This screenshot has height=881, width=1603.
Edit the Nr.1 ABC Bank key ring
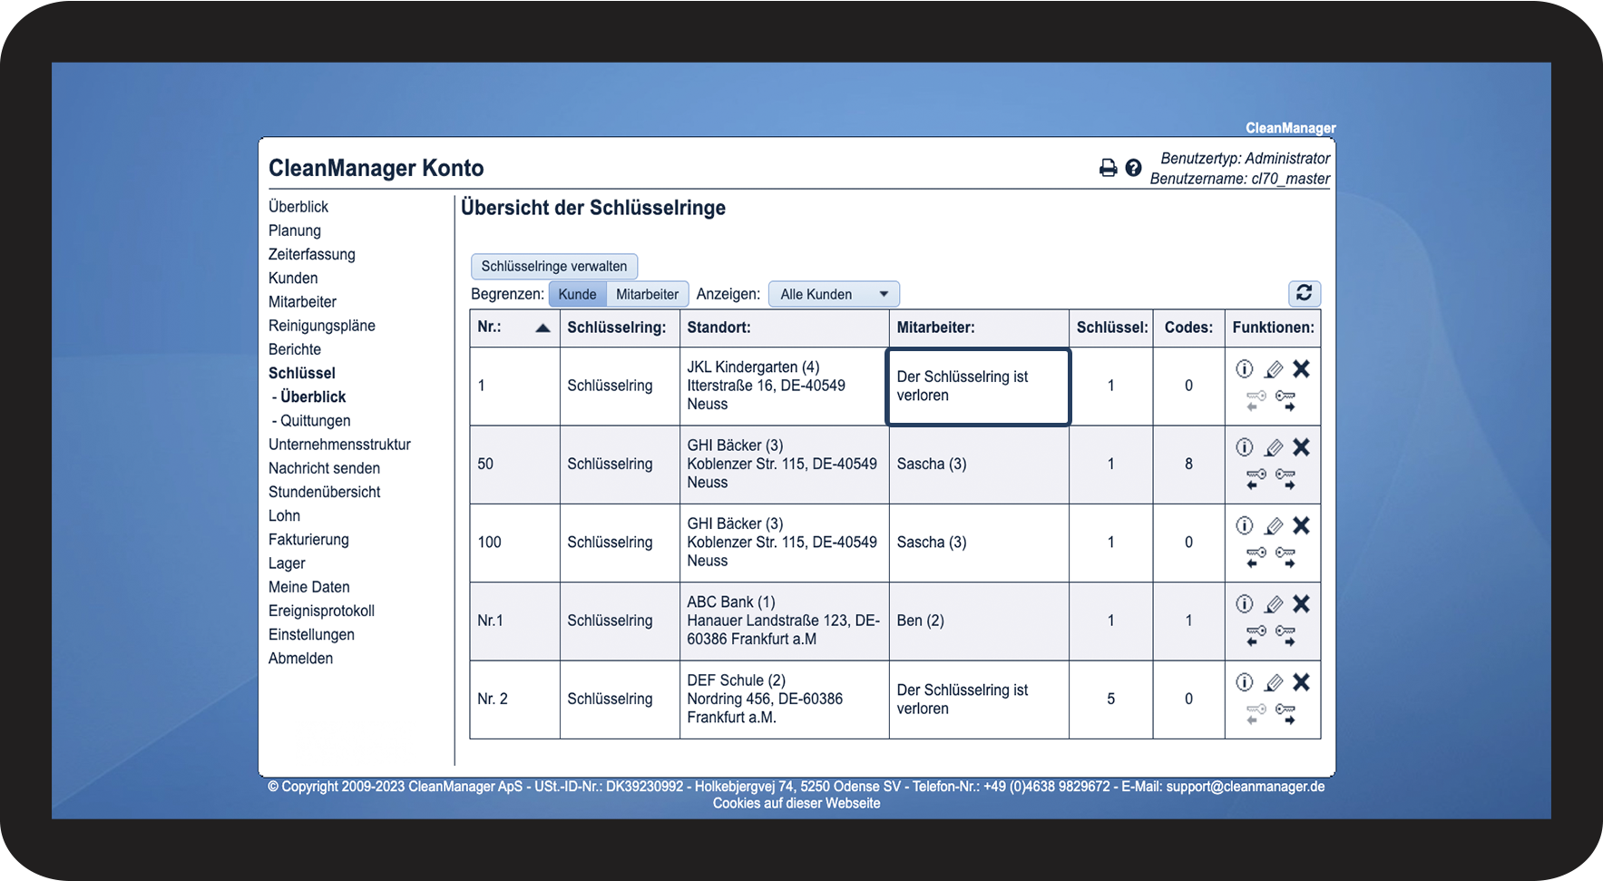click(x=1274, y=604)
